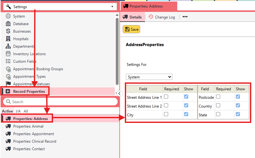Click the Departments hierarchy icon
Screen dimensions: 255x158
coord(8,46)
